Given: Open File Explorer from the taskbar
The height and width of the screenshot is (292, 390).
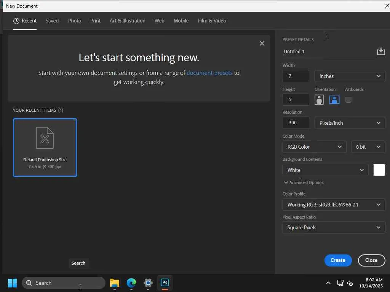Looking at the screenshot, I should click(x=114, y=283).
